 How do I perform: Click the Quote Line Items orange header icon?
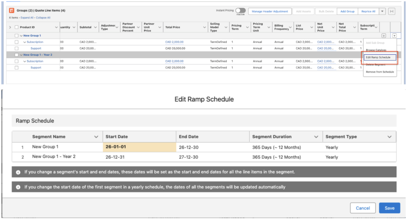(x=12, y=11)
